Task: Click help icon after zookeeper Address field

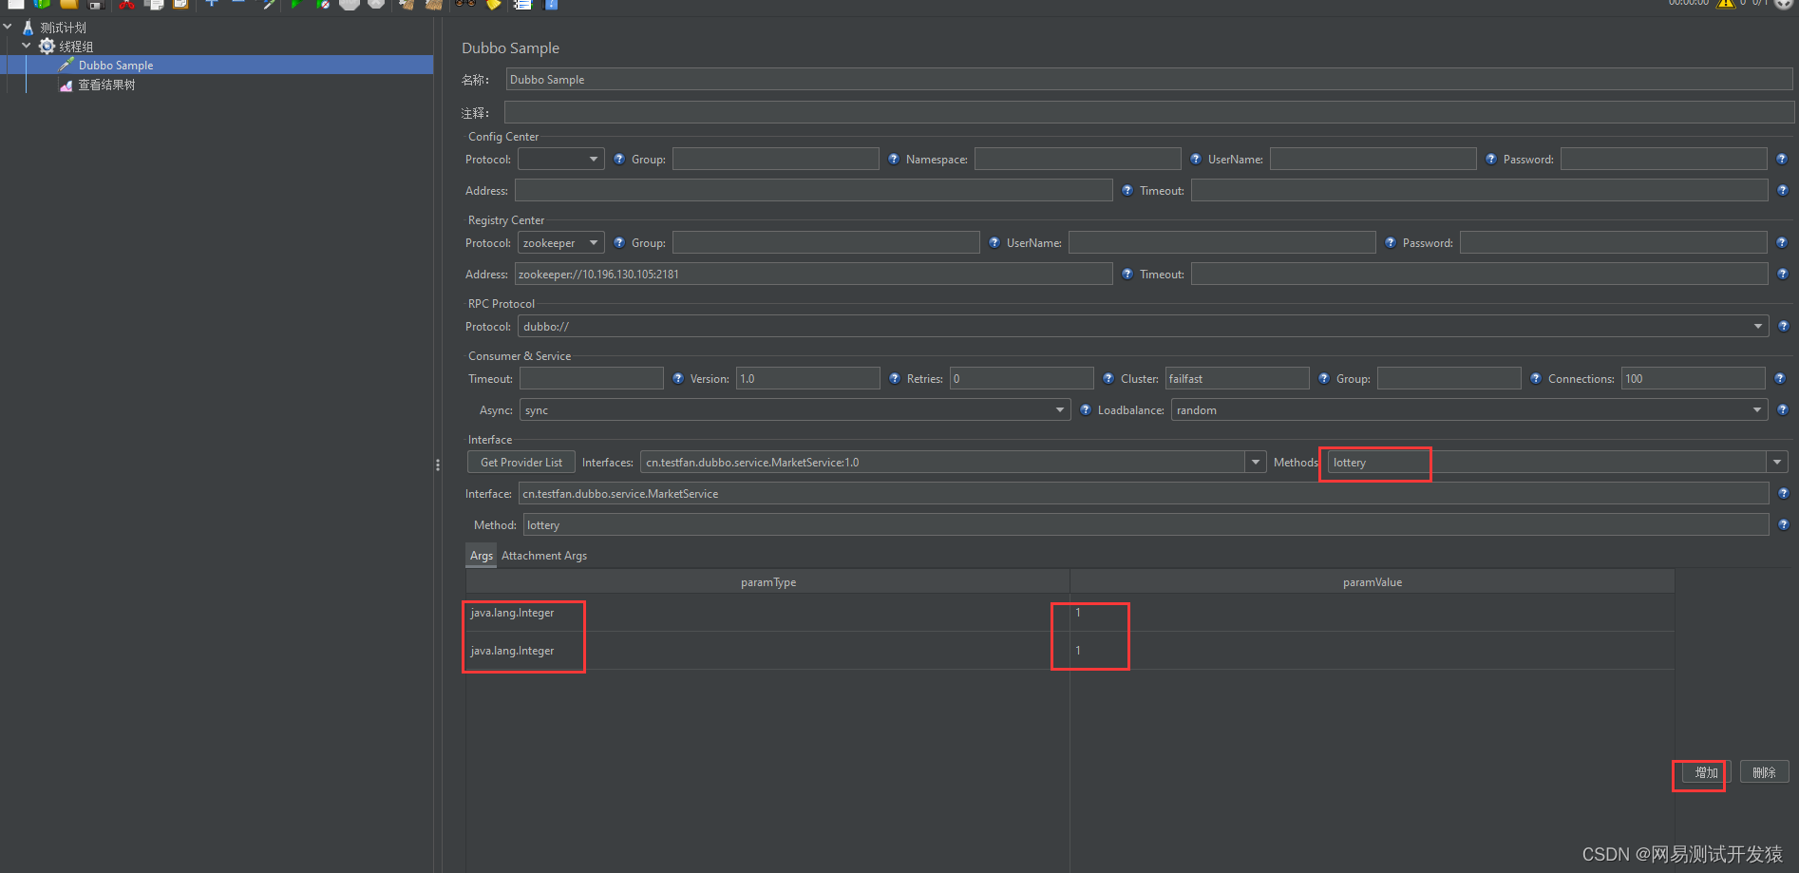Action: point(1127,275)
